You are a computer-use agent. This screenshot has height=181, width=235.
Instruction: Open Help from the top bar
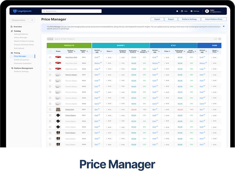[x=184, y=11]
